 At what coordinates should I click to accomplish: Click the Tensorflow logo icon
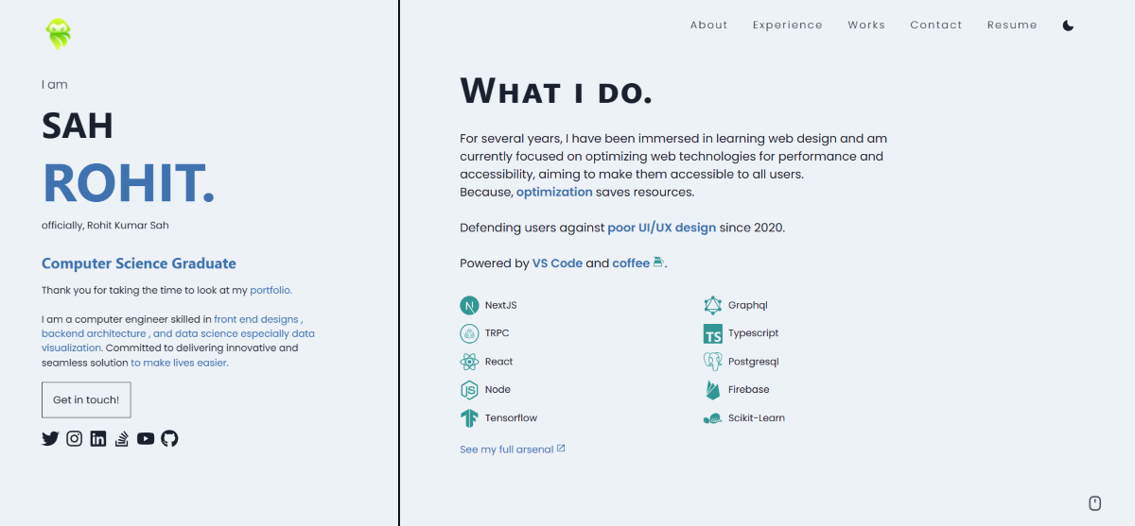[469, 418]
